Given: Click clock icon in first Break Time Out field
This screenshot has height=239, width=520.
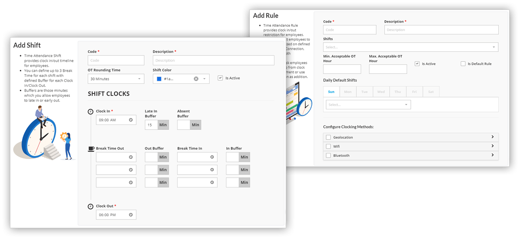Looking at the screenshot, I should (131, 157).
